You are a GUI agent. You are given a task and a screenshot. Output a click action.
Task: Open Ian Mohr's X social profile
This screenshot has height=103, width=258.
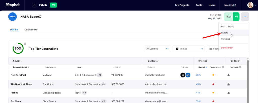coord(183,75)
